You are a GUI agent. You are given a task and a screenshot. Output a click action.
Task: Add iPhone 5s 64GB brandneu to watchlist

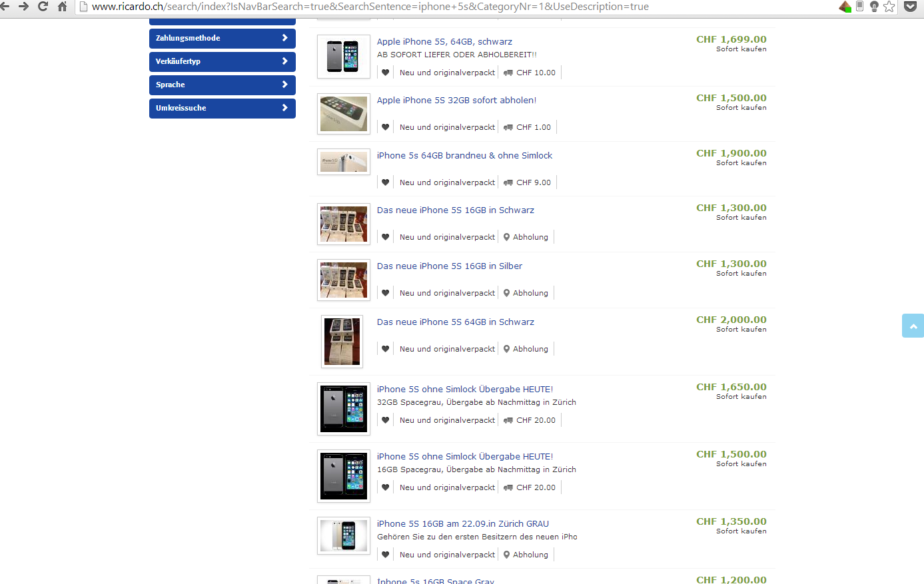tap(385, 182)
